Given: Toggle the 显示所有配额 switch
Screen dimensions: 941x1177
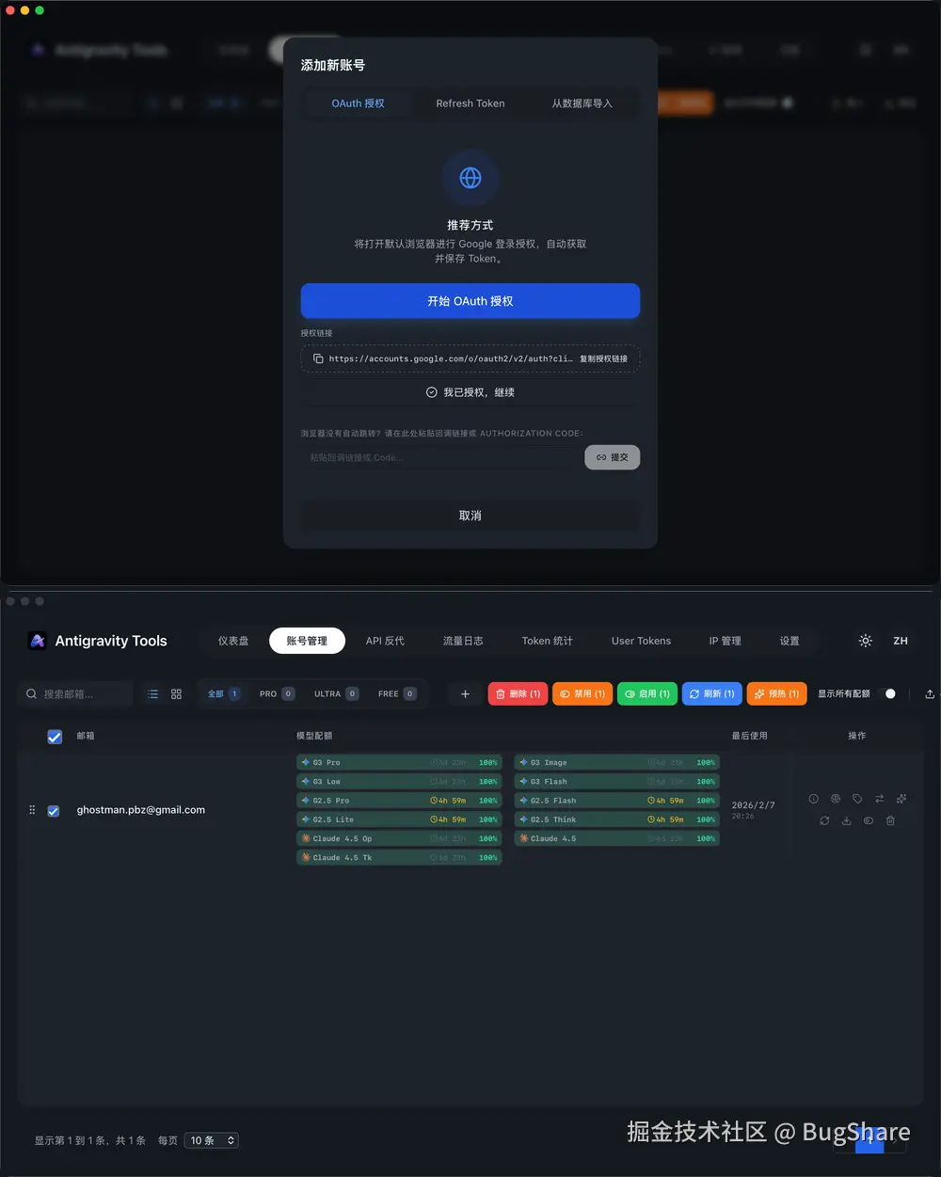Looking at the screenshot, I should click(x=886, y=693).
